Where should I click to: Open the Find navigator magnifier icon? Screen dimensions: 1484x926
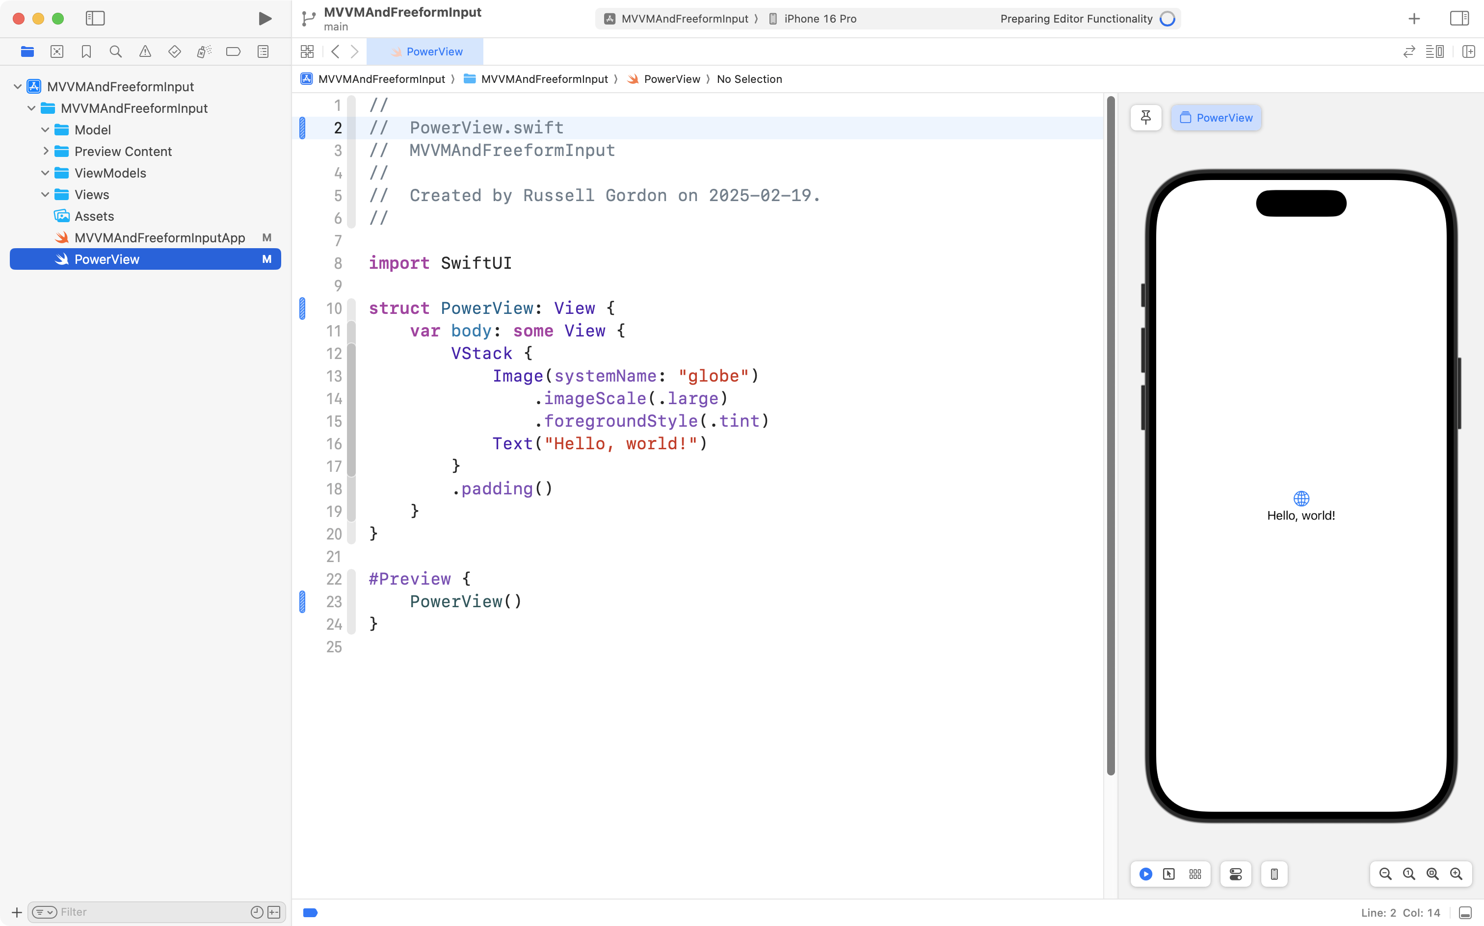click(x=115, y=51)
